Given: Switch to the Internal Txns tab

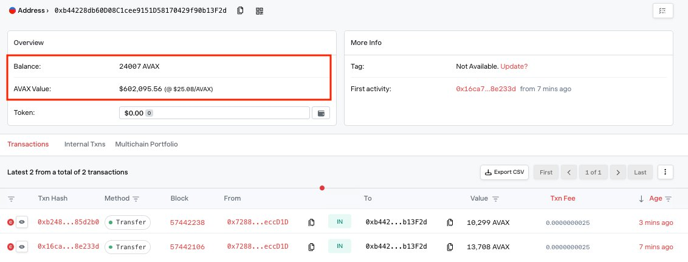Looking at the screenshot, I should pyautogui.click(x=84, y=144).
